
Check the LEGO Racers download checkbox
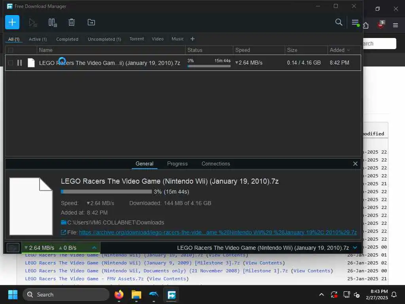coord(11,63)
